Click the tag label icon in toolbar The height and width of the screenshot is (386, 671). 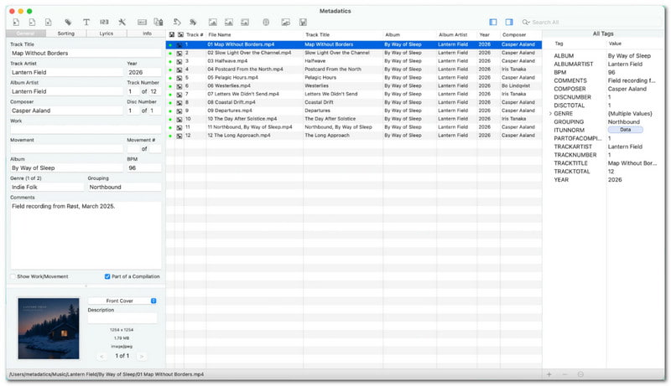coord(68,23)
